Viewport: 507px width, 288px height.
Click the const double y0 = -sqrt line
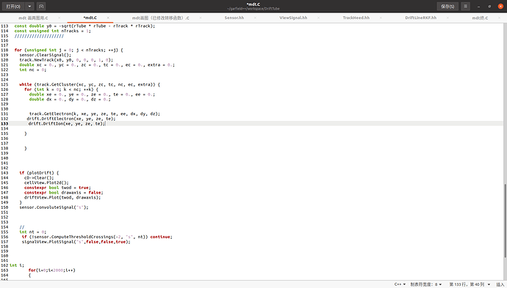click(x=84, y=26)
